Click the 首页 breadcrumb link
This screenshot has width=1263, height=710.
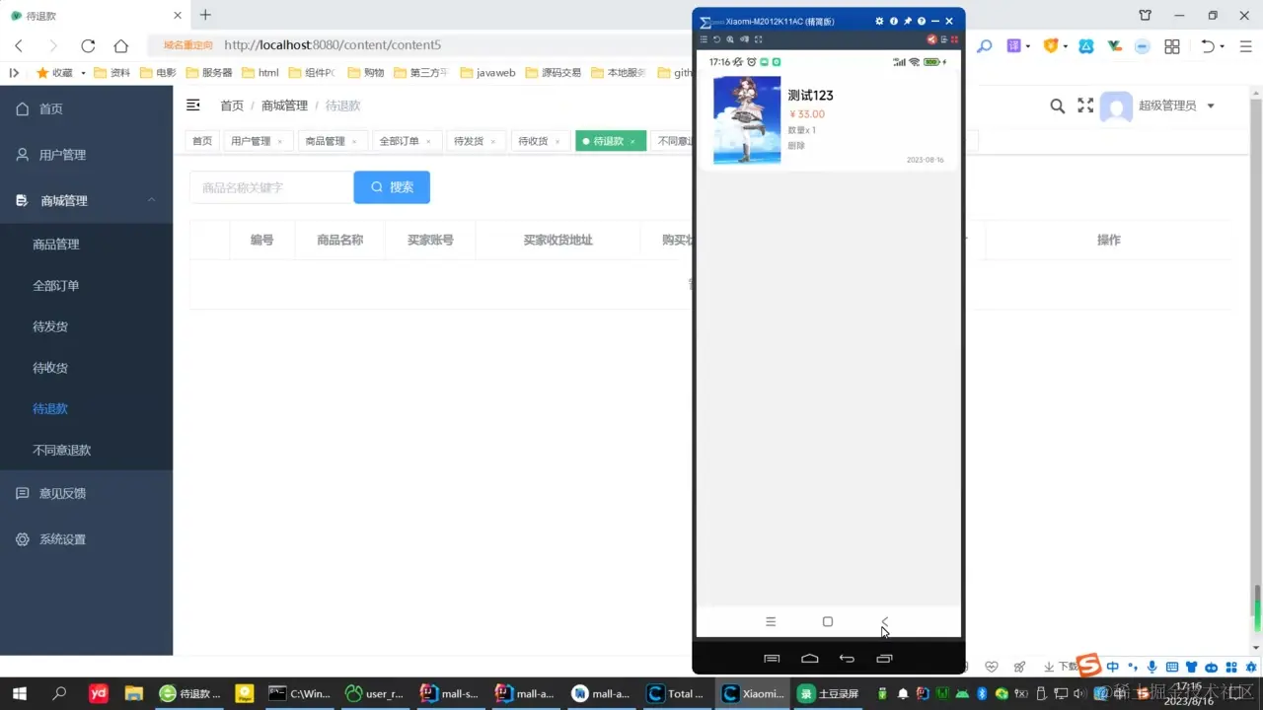(232, 106)
